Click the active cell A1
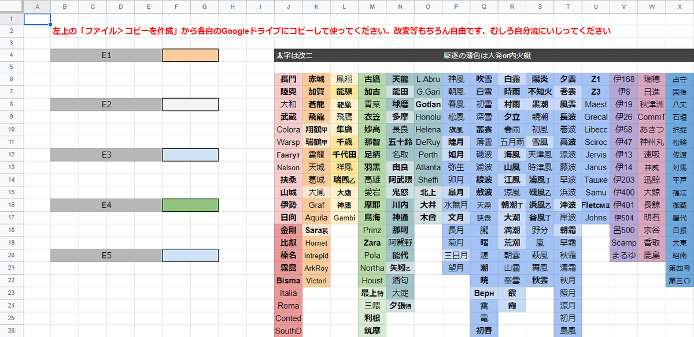The image size is (694, 337). click(37, 18)
